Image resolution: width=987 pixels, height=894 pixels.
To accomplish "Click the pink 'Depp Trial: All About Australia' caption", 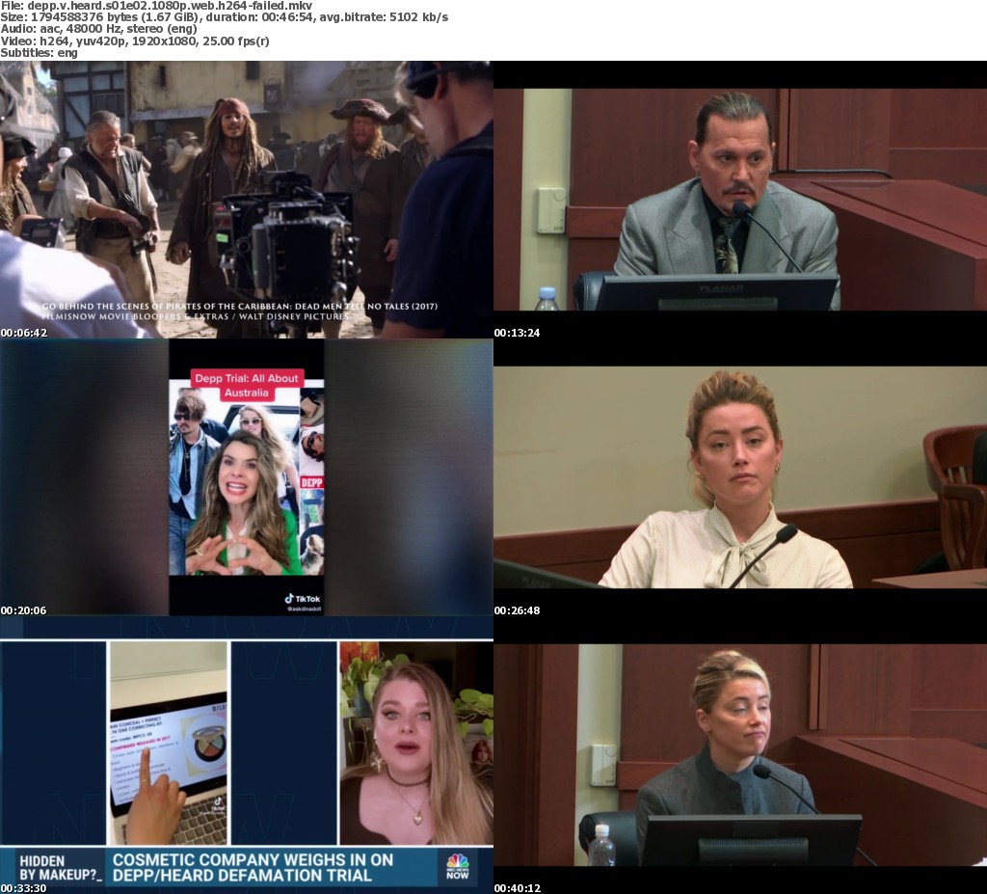I will (x=247, y=386).
